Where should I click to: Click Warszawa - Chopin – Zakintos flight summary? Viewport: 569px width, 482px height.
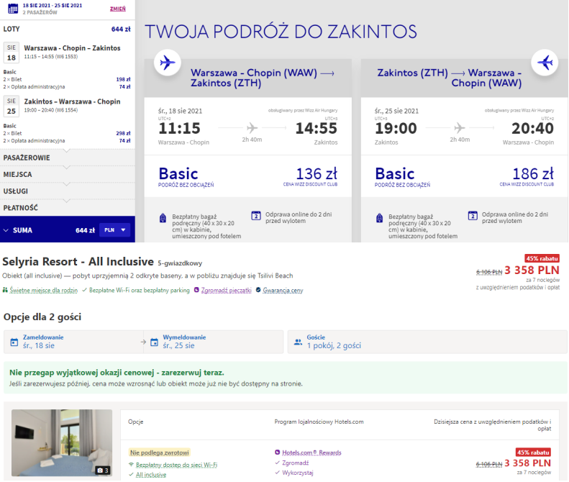[x=72, y=48]
